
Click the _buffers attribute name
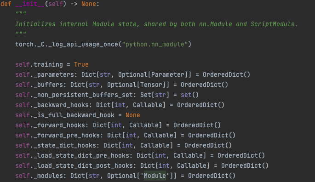pyautogui.click(x=48, y=85)
